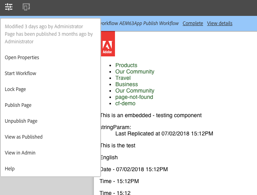Screen dimensions: 257x195
Task: Select View in Admin entry
Action: pos(20,153)
